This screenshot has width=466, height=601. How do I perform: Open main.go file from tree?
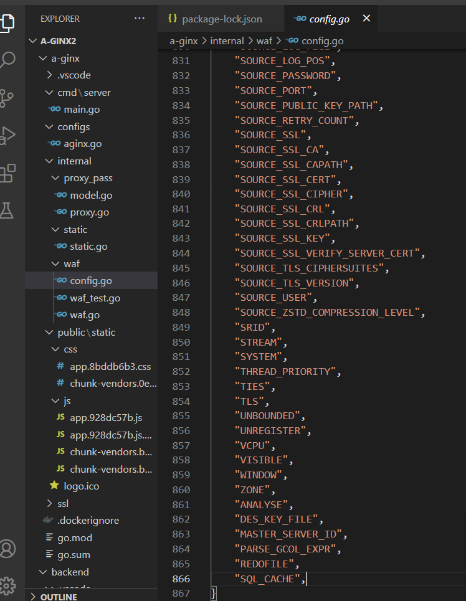pos(82,110)
